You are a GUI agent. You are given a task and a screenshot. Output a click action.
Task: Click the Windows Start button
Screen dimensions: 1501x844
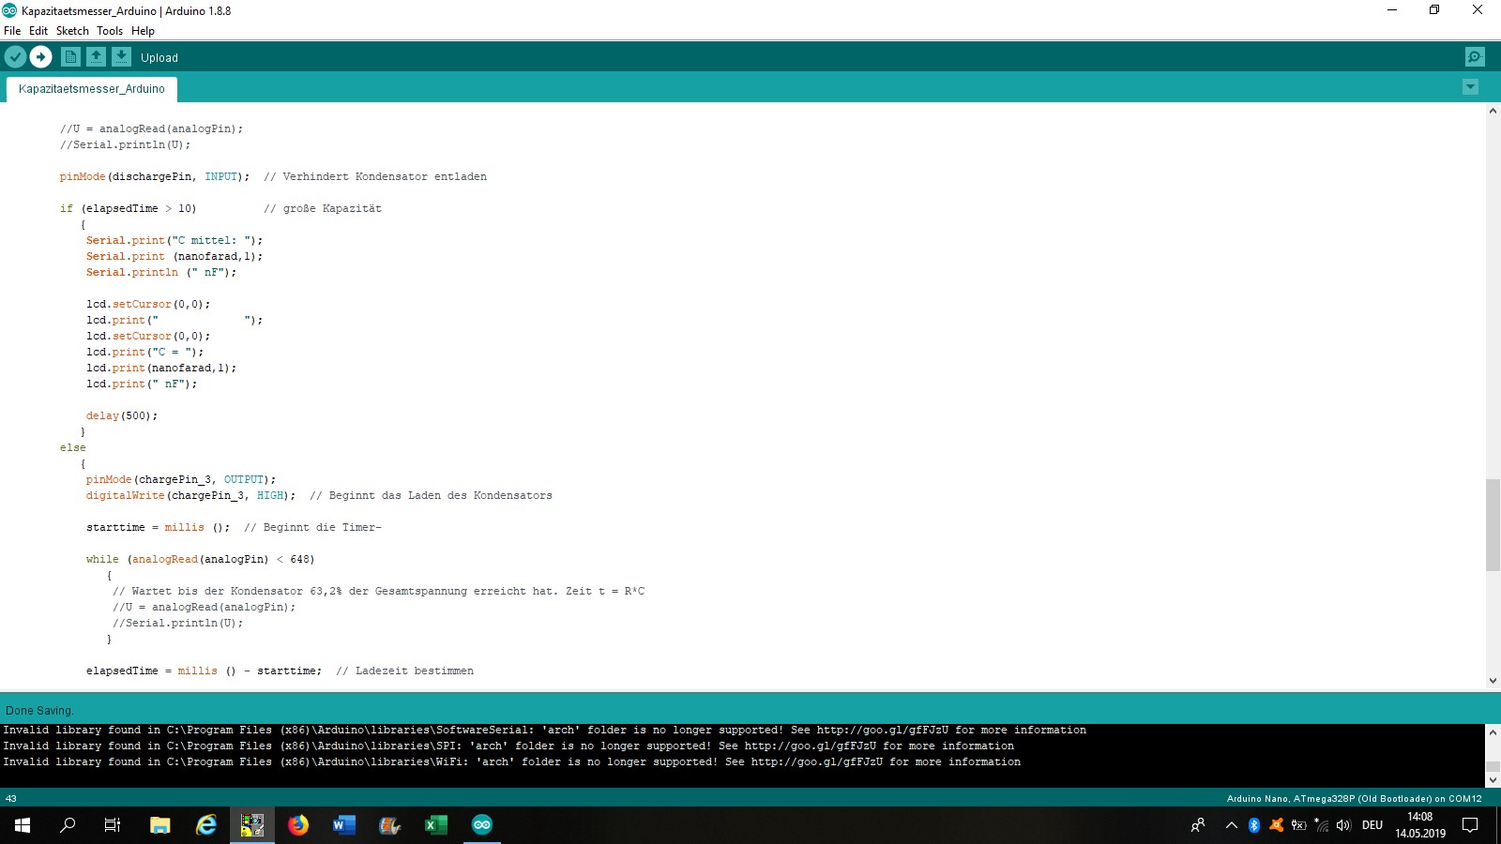[x=23, y=825]
